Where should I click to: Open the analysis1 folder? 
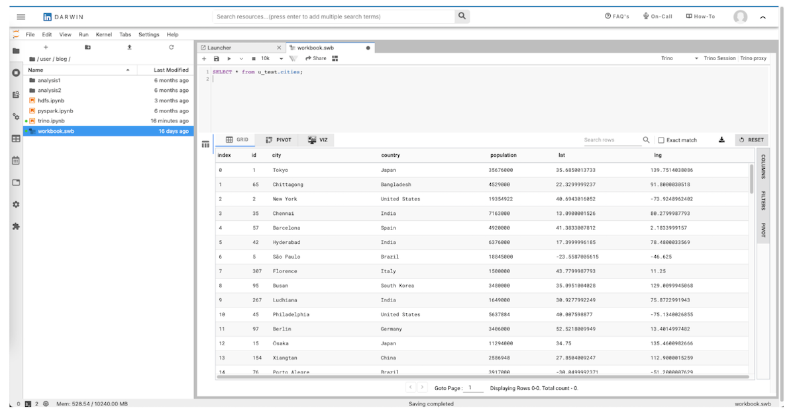point(109,80)
